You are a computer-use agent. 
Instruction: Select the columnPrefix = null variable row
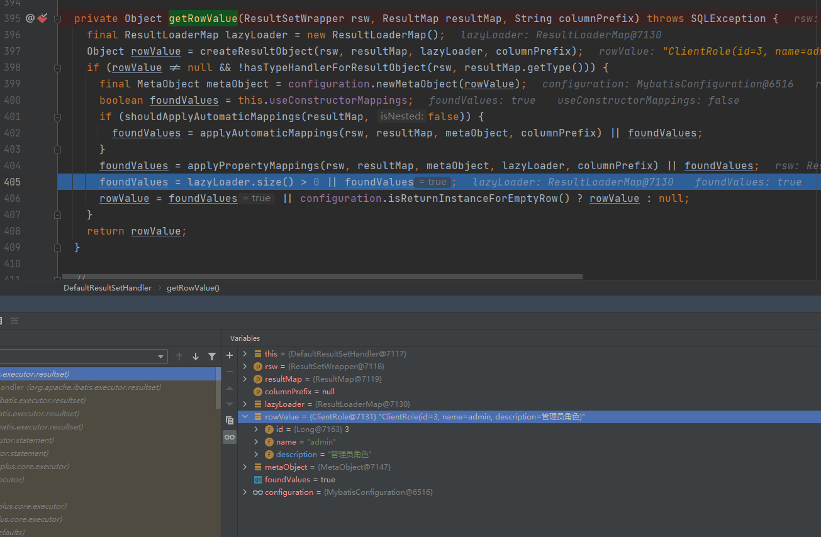(x=529, y=392)
